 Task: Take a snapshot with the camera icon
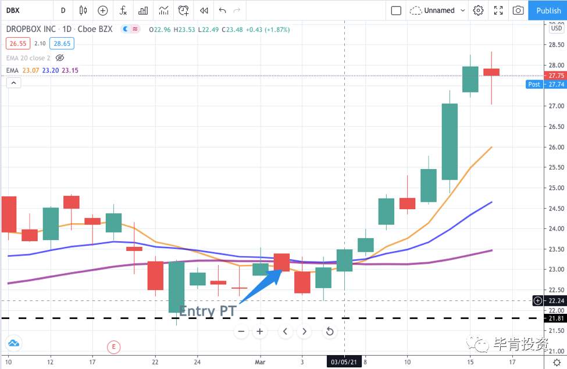click(x=518, y=10)
